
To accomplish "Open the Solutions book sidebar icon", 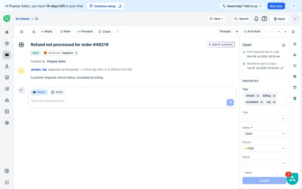I will (x=7, y=78).
